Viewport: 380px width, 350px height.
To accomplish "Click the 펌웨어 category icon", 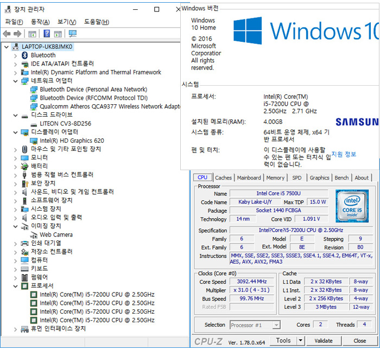I will pos(25,277).
